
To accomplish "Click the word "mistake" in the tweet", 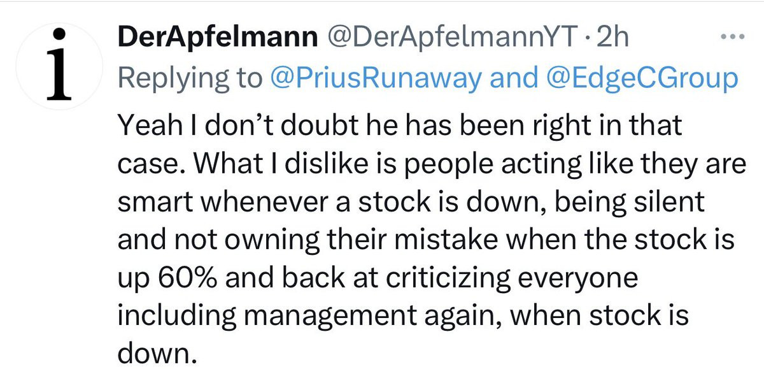I will pyautogui.click(x=453, y=244).
